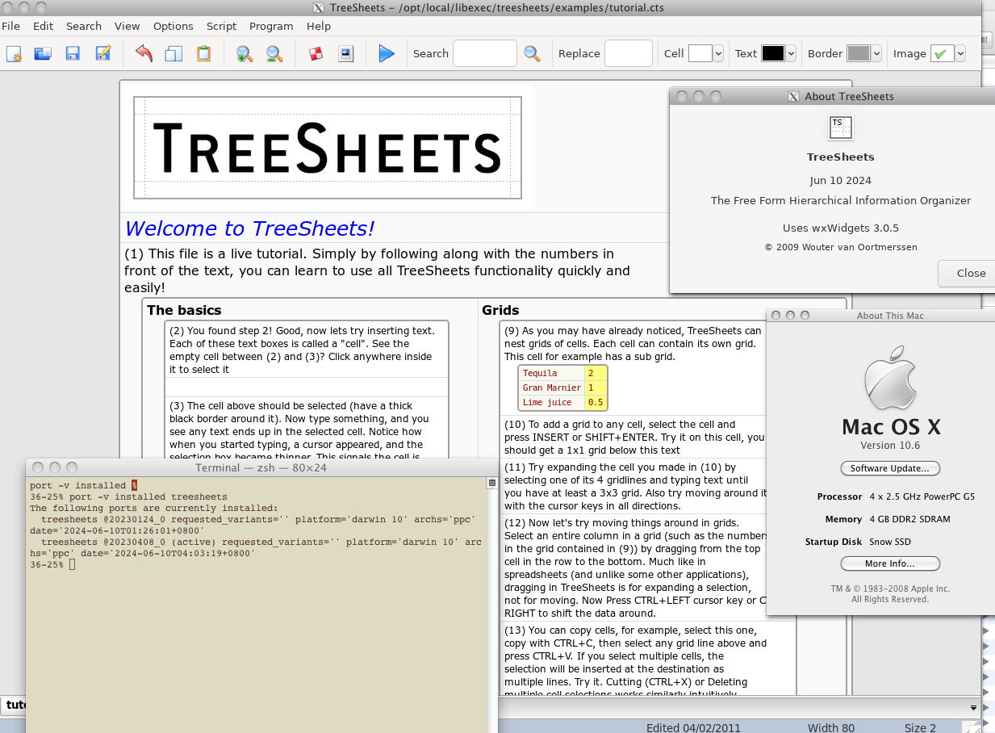This screenshot has width=995, height=733.
Task: Click the Save floppy disk icon
Action: point(73,53)
